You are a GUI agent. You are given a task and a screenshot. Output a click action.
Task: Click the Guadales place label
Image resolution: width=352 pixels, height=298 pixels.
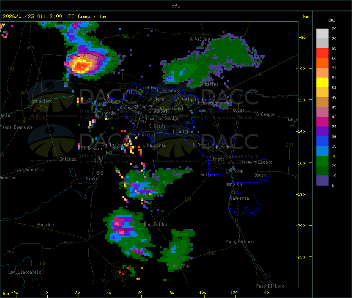(209, 84)
